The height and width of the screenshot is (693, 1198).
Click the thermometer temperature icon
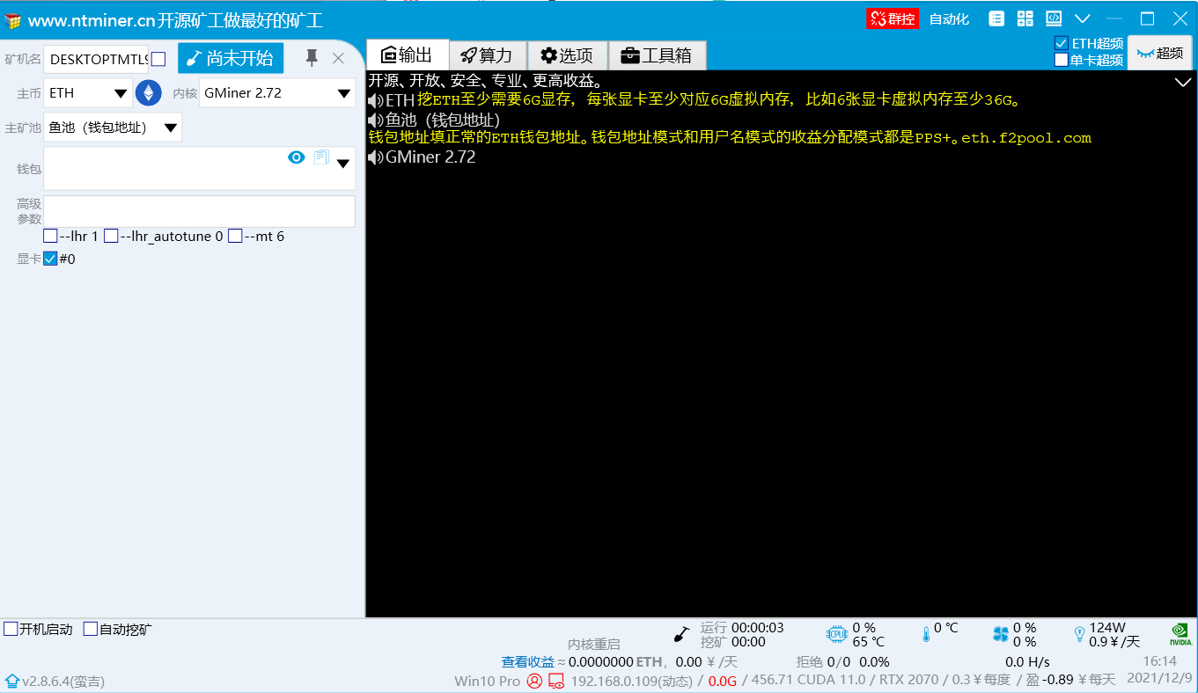(x=926, y=634)
